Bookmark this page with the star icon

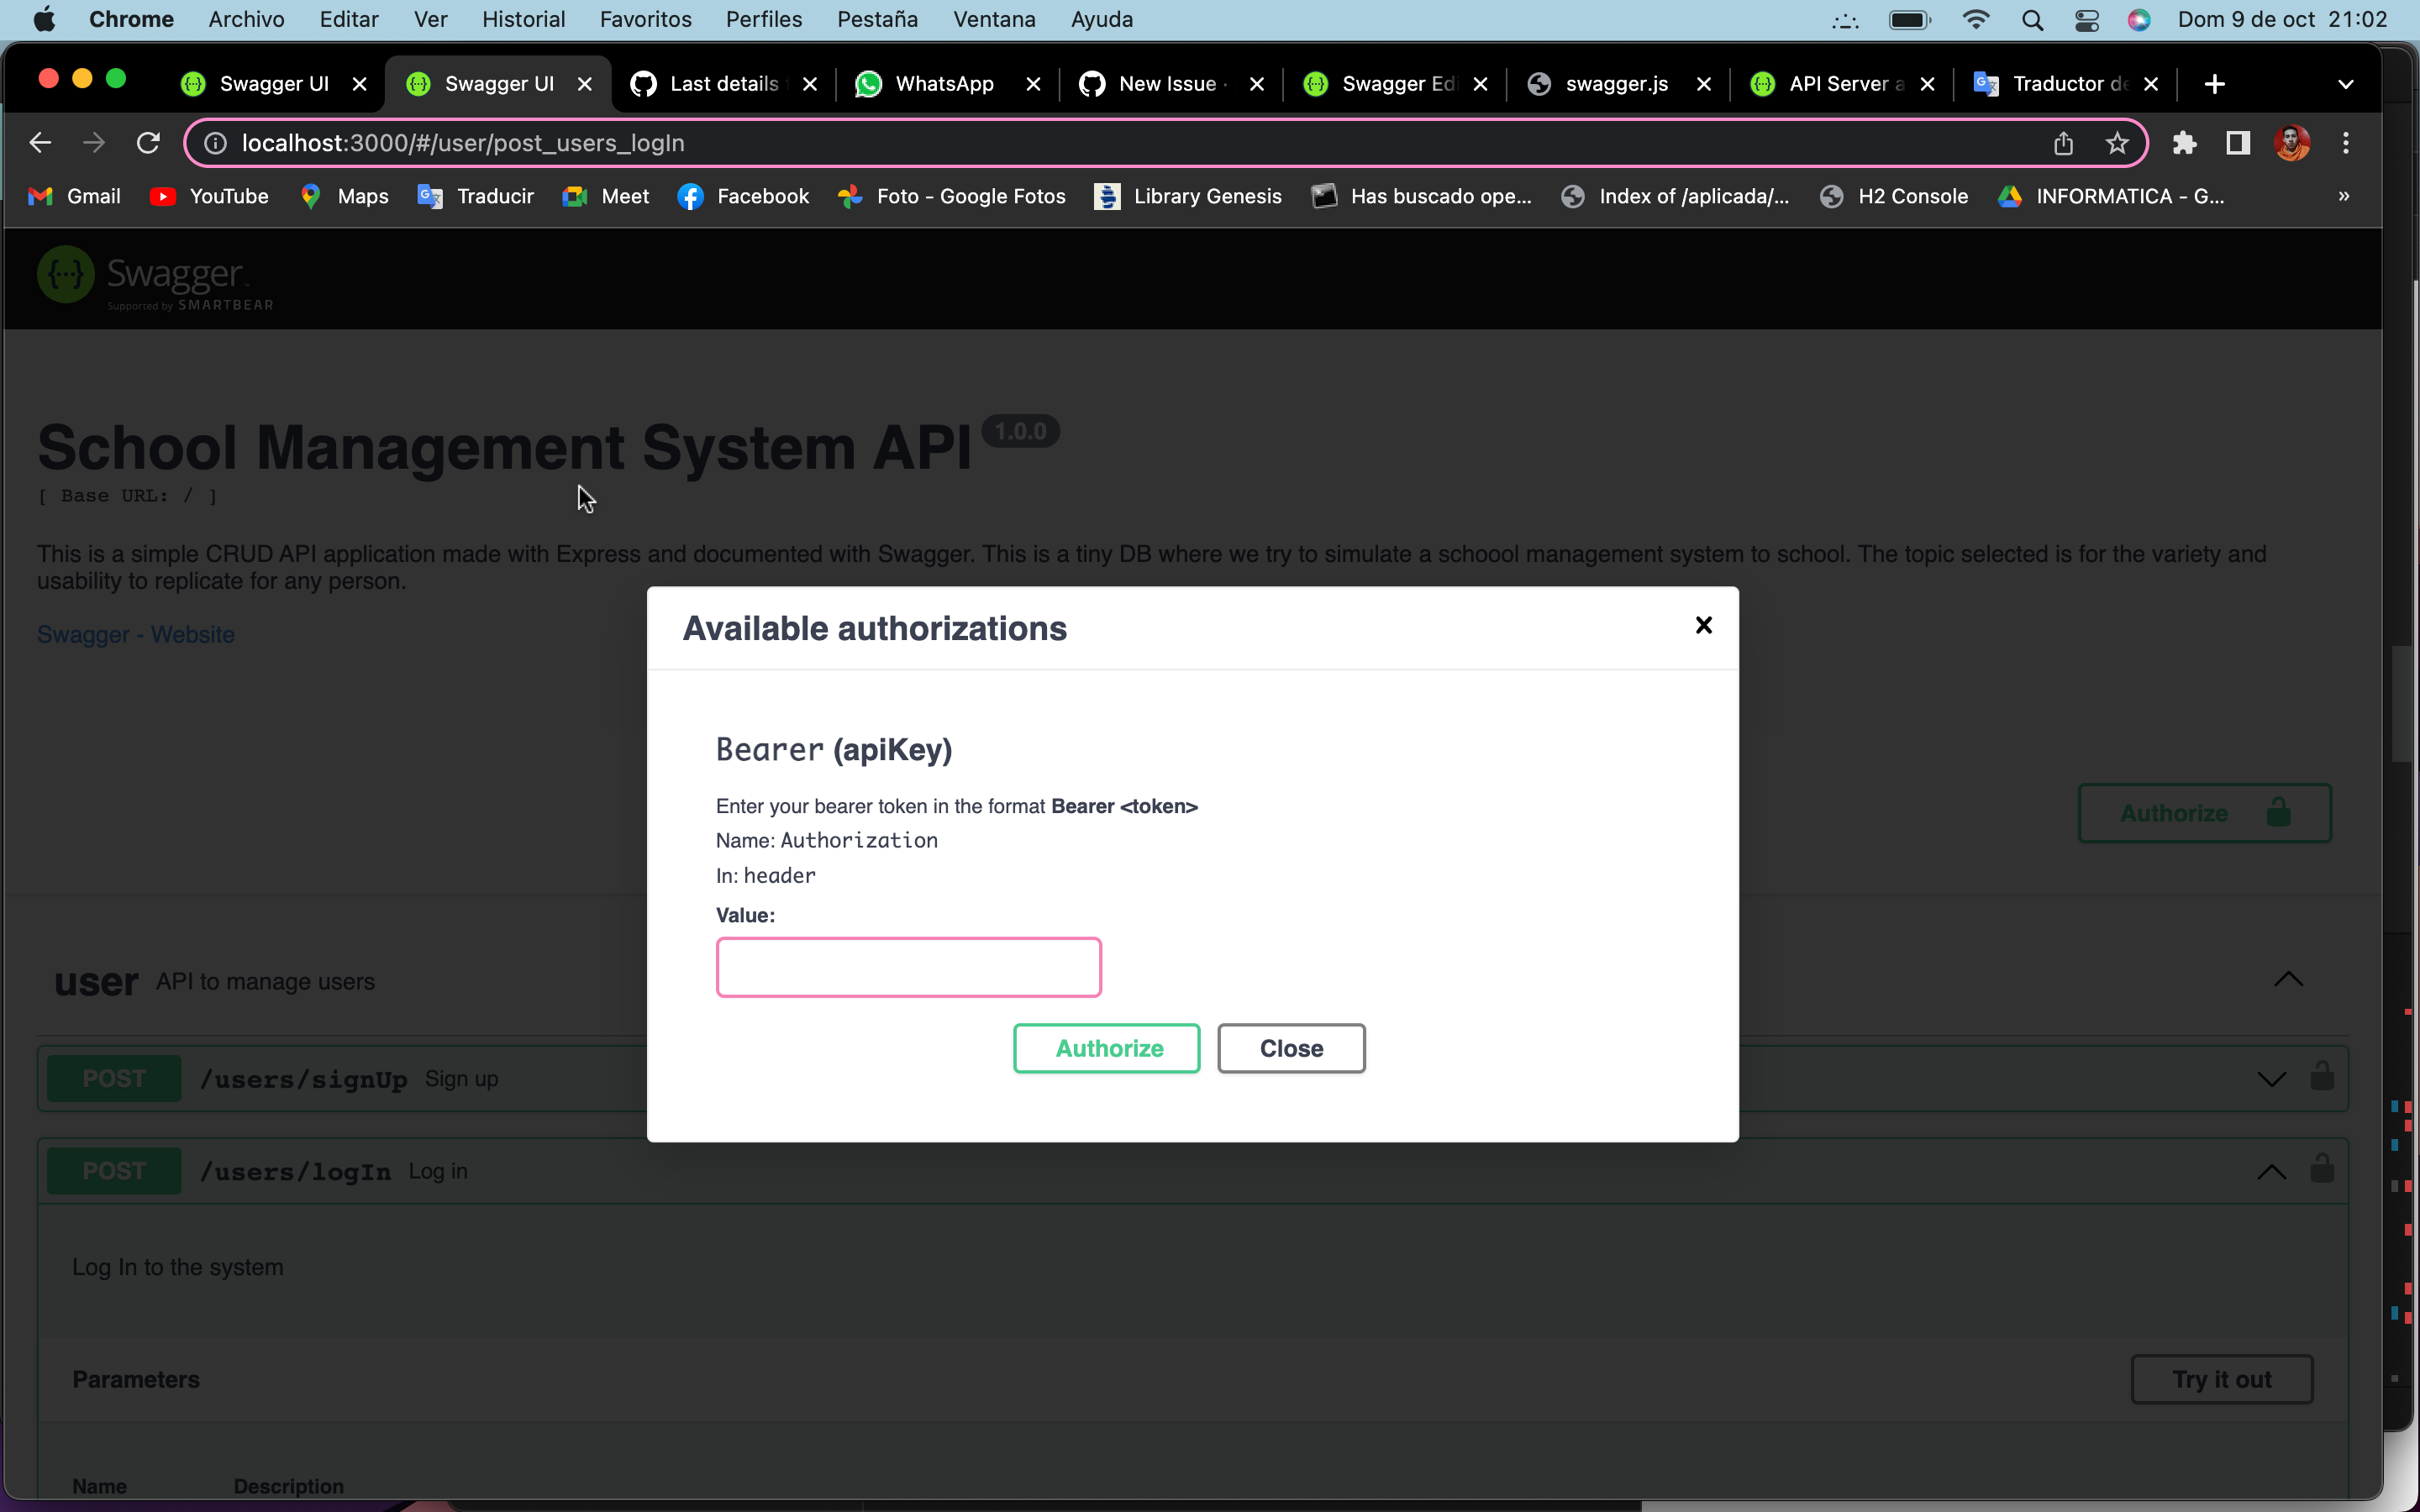2116,143
